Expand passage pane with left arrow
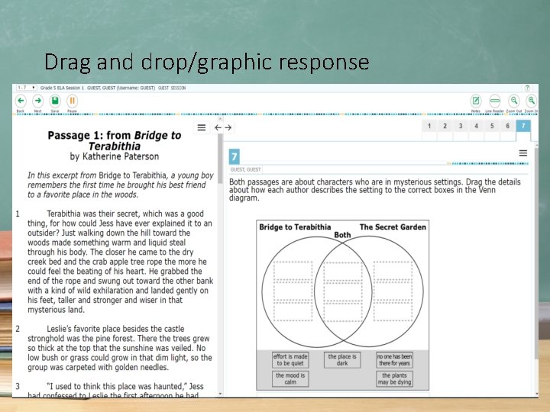This screenshot has width=550, height=412. click(x=218, y=127)
